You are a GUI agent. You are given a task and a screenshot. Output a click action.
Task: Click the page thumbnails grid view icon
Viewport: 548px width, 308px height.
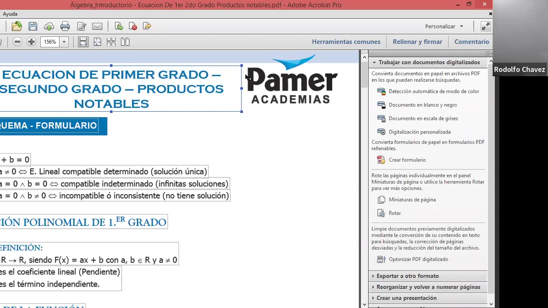111,42
